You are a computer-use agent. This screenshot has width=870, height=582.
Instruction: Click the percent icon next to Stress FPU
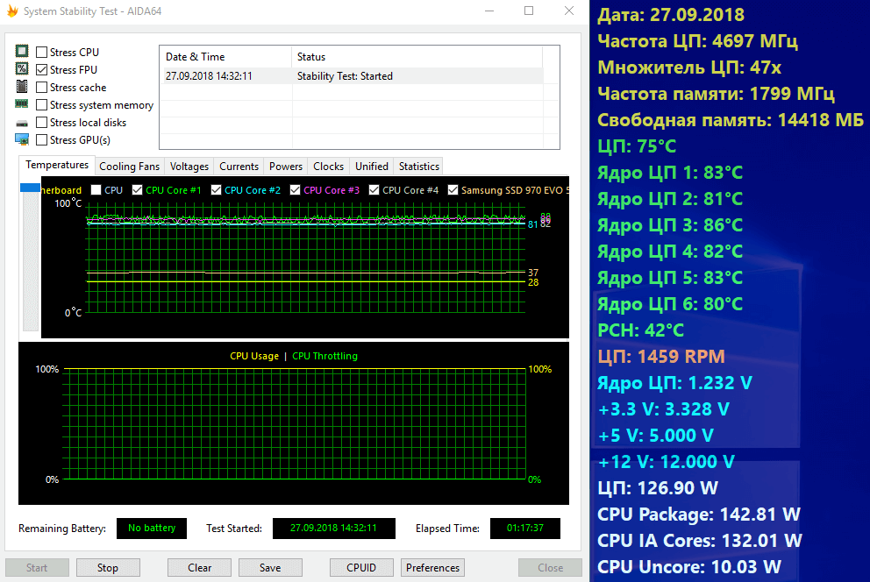tap(22, 69)
